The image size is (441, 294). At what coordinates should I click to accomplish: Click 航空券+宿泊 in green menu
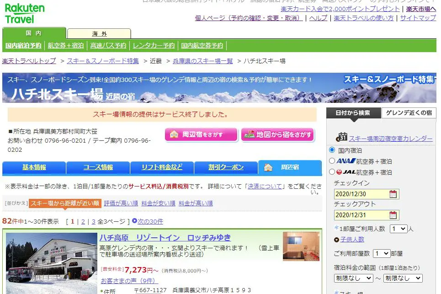(x=66, y=45)
